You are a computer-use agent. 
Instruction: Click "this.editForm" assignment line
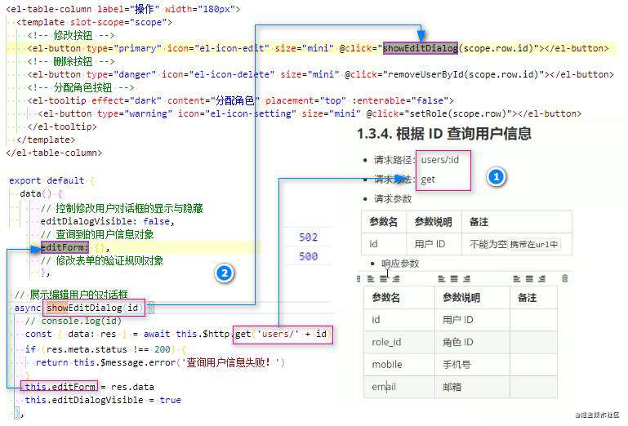(89, 387)
